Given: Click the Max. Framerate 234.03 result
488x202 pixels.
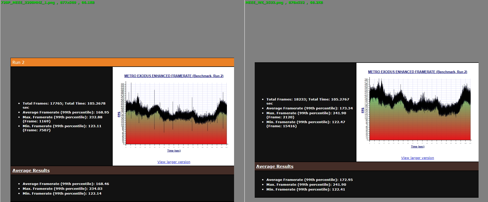Looking at the screenshot, I should 62,189.
